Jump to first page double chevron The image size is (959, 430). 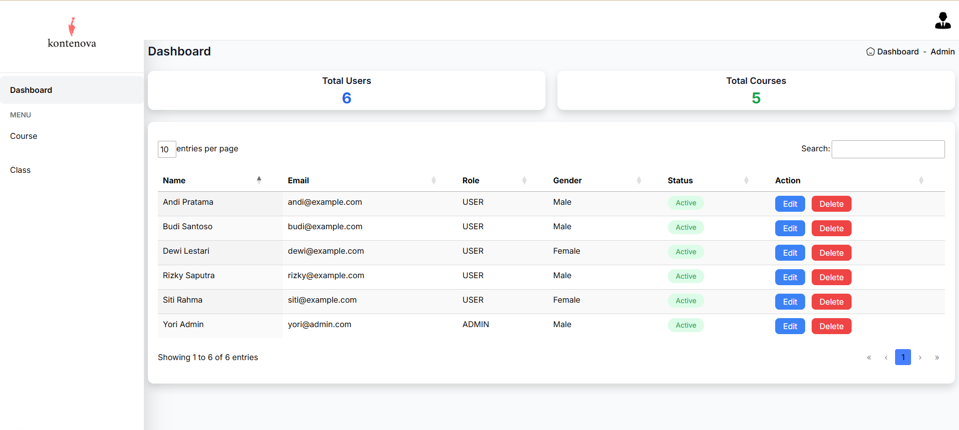click(x=869, y=358)
